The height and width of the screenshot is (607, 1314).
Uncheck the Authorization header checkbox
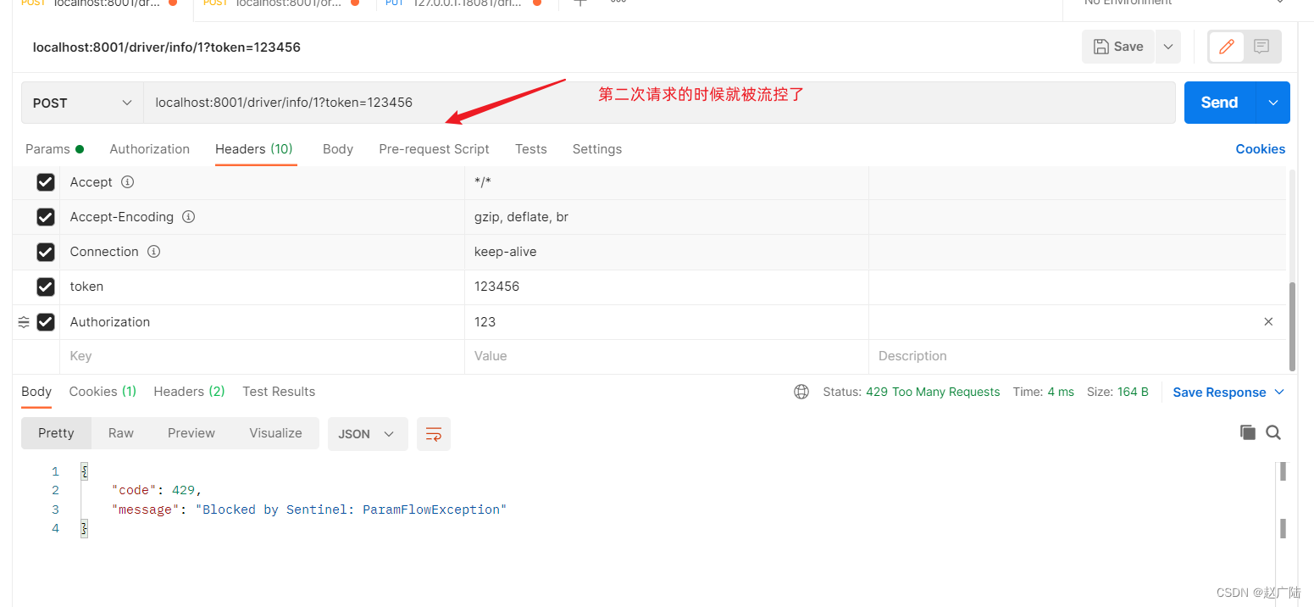pos(46,322)
